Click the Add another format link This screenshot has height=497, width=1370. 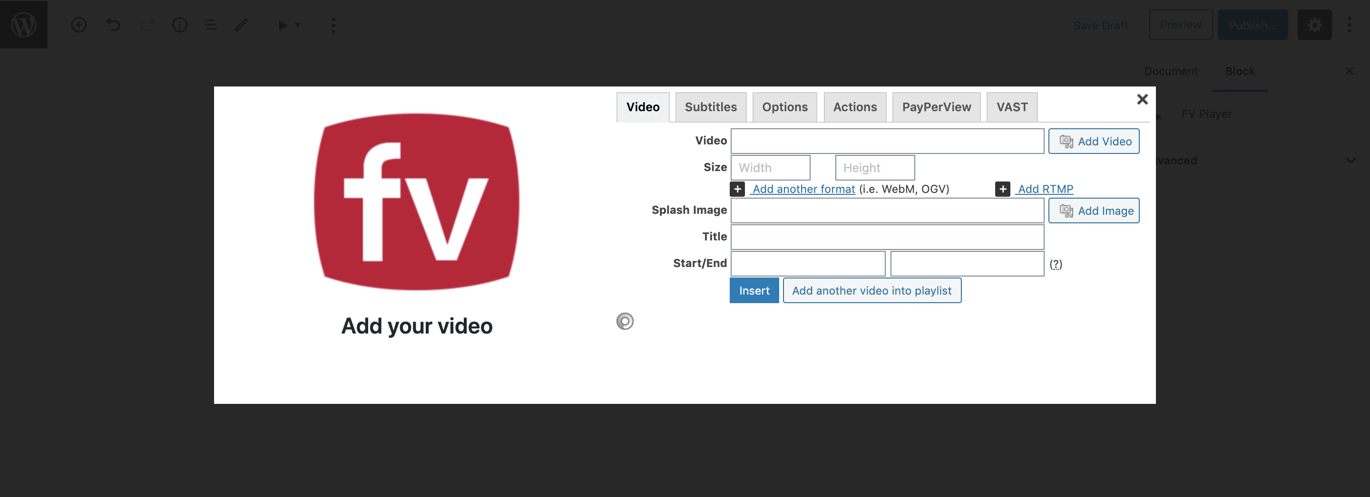(803, 189)
